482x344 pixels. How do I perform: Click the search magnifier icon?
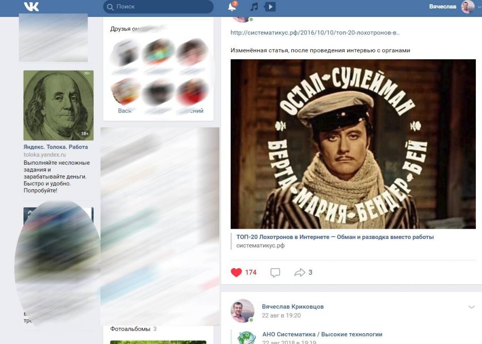(110, 7)
